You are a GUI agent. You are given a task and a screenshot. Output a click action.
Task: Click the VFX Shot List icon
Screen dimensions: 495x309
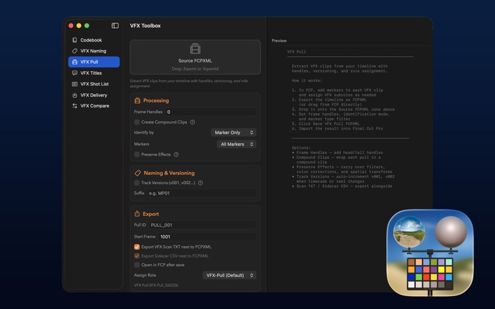[74, 84]
